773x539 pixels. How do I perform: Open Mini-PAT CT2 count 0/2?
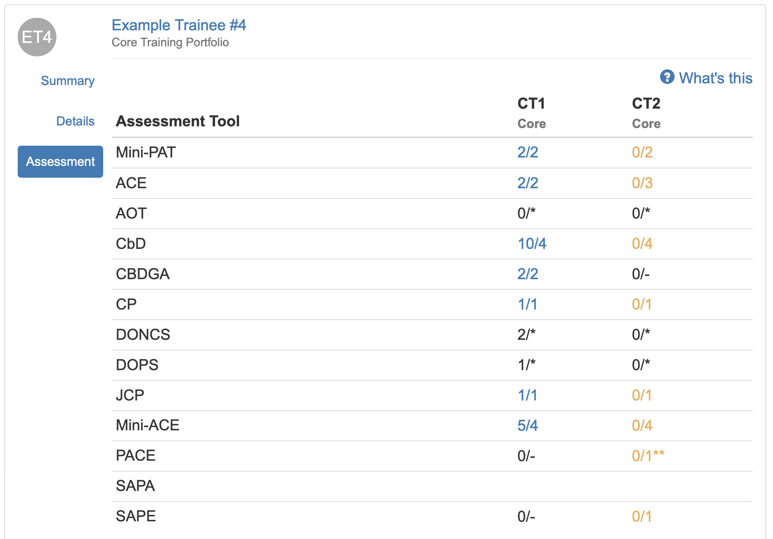642,152
